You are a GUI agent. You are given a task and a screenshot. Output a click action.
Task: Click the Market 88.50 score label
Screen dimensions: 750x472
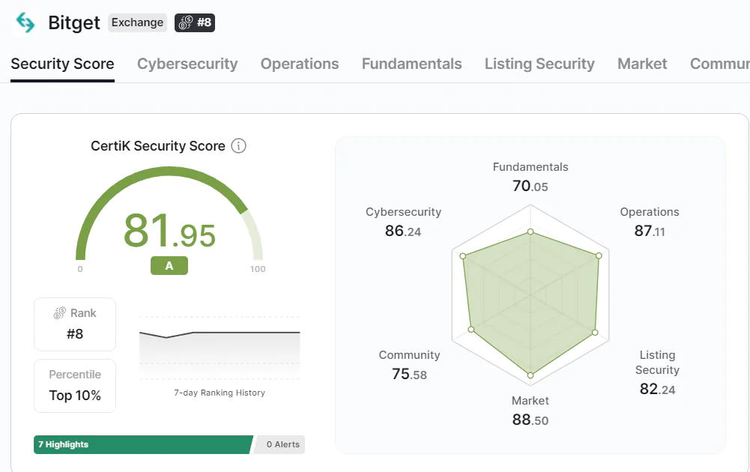[530, 411]
